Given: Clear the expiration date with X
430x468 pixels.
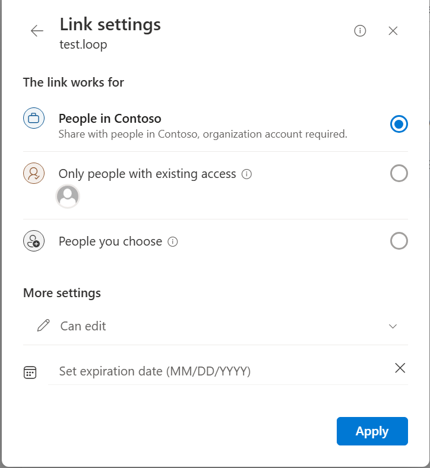Looking at the screenshot, I should [x=400, y=368].
